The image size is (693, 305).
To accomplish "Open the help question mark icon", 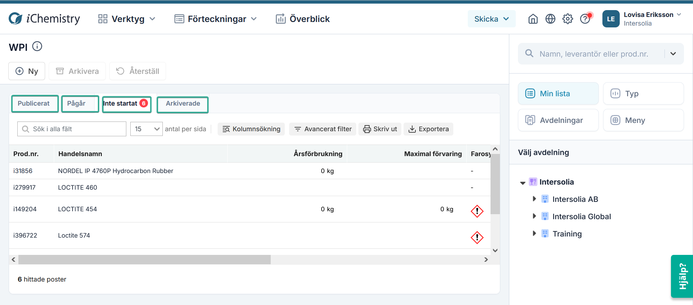I will click(x=585, y=19).
